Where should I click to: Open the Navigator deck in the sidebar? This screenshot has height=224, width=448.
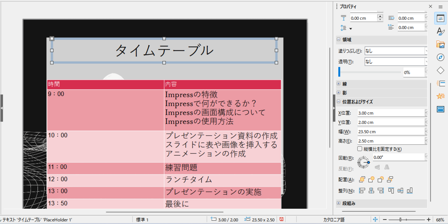(440, 57)
